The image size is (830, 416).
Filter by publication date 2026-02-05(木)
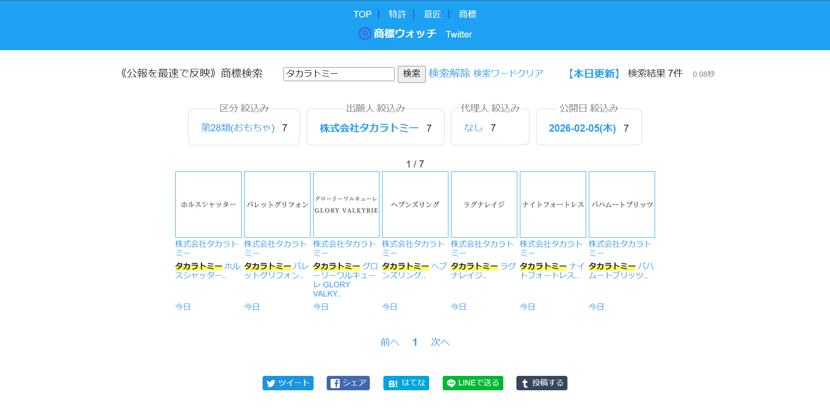point(582,128)
